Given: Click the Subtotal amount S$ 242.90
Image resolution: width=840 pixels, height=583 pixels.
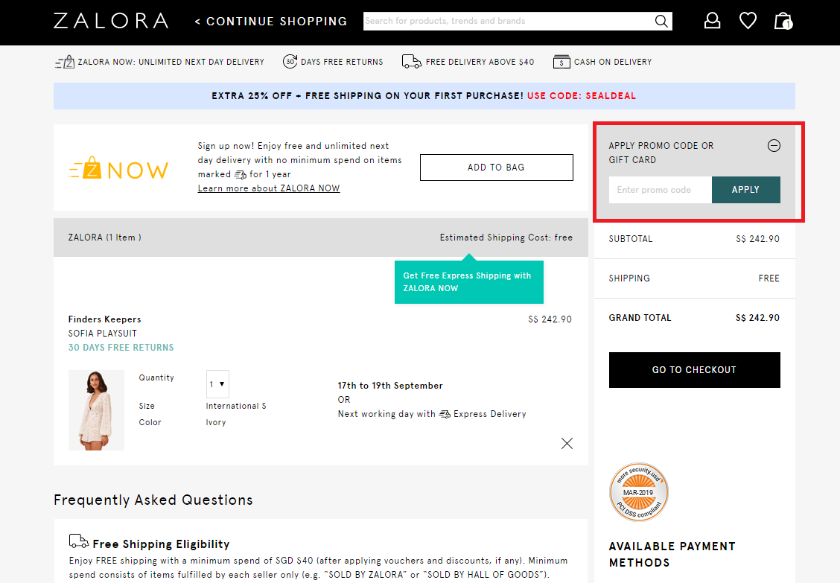Looking at the screenshot, I should (x=757, y=239).
